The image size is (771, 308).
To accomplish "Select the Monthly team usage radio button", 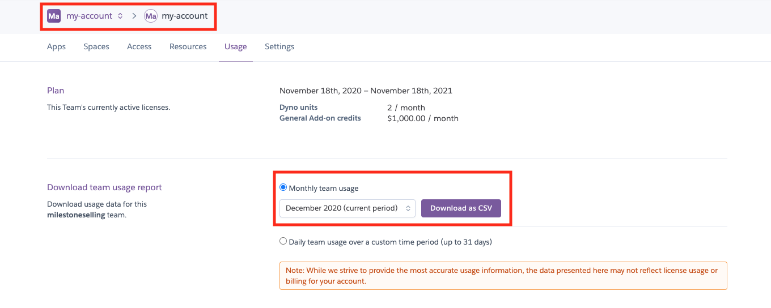I will click(283, 187).
